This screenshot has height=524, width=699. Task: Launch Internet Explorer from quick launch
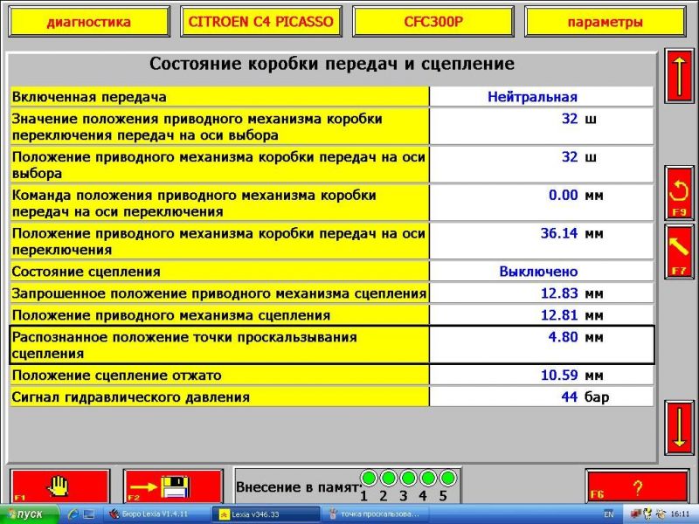pos(74,514)
